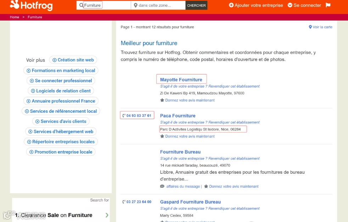This screenshot has width=348, height=222.
Task: Open Ajouter votre entreprise link
Action: 256,5
